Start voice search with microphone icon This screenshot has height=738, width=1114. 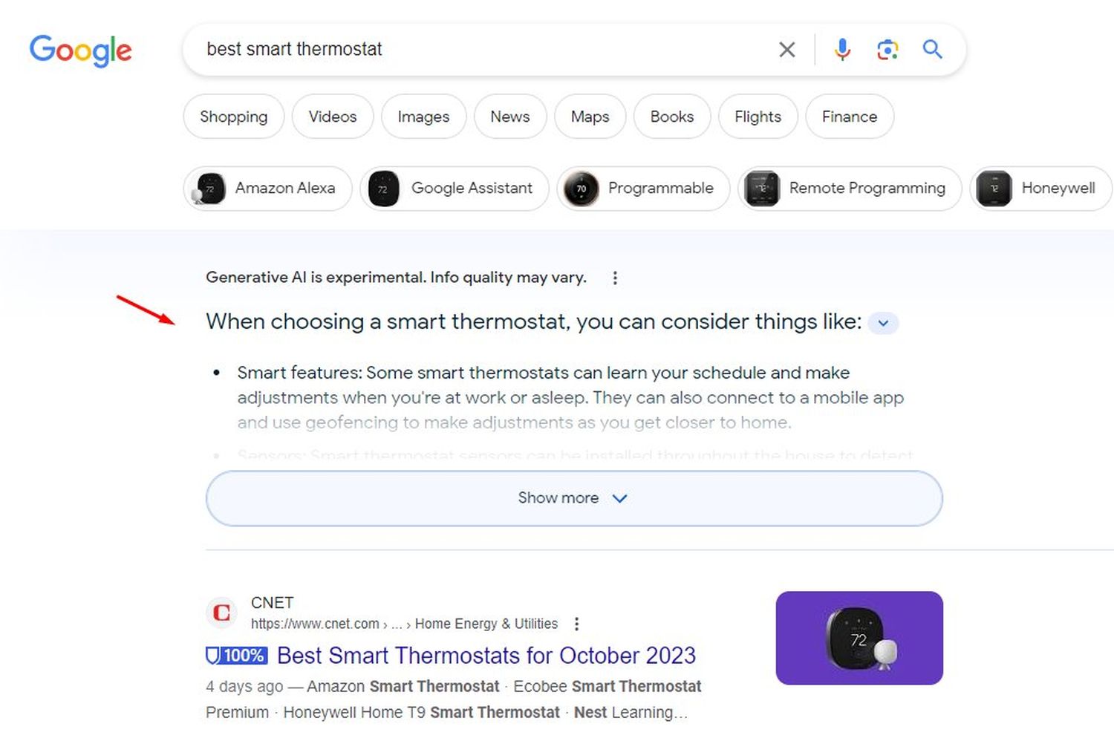(x=842, y=50)
